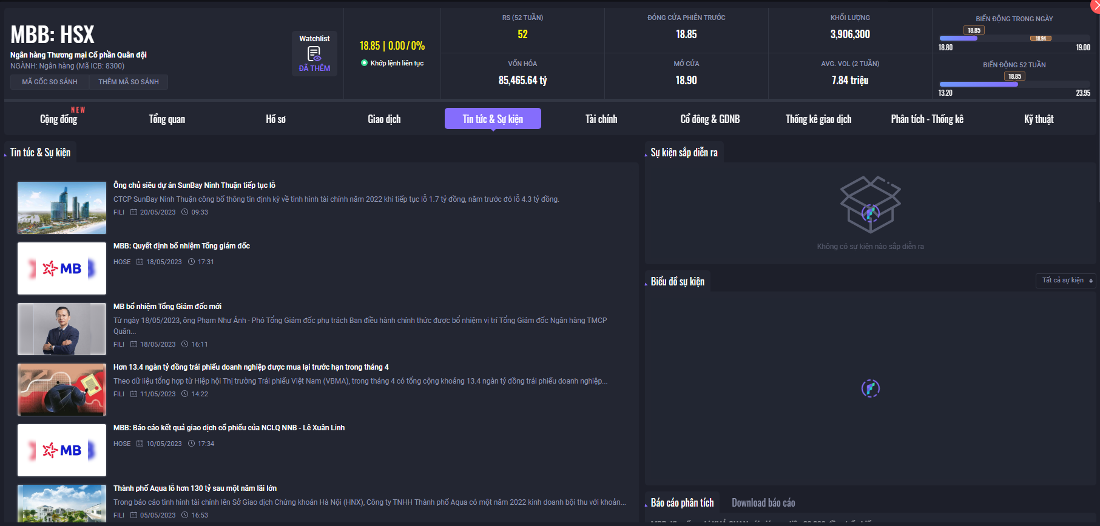
Task: Open the Cộng đồng tab
Action: pos(59,119)
